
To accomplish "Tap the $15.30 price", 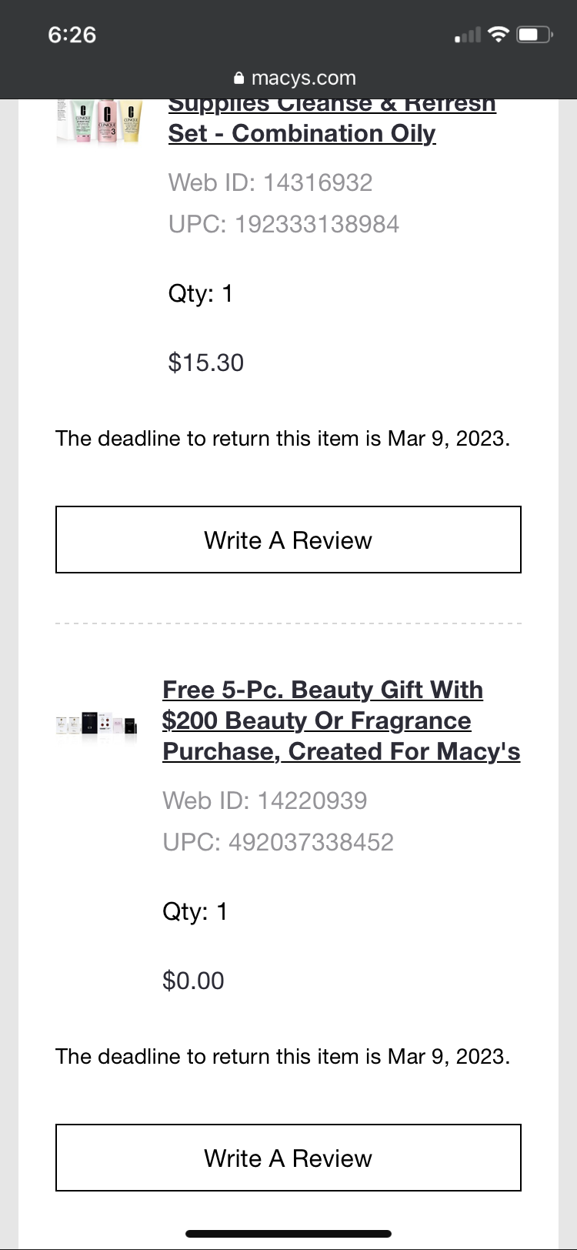I will [206, 363].
